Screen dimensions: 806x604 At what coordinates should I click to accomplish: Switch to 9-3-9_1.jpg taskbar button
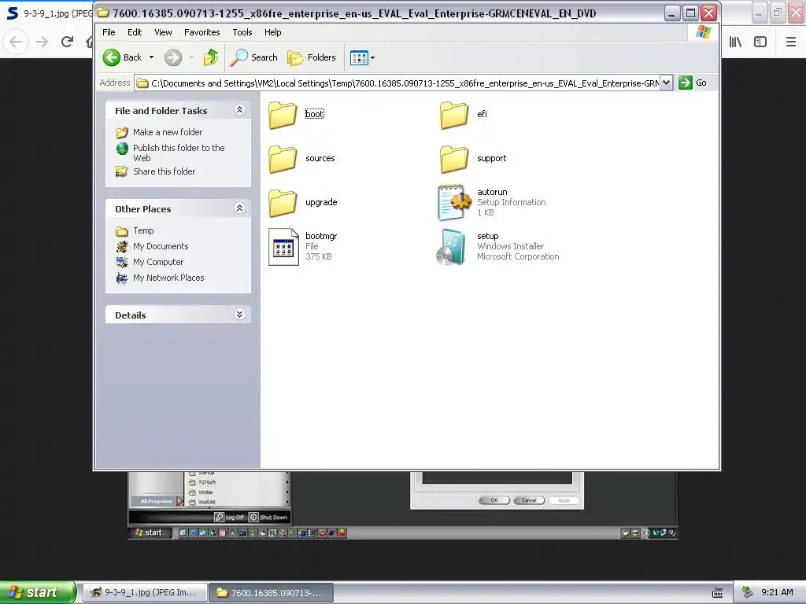tap(146, 593)
